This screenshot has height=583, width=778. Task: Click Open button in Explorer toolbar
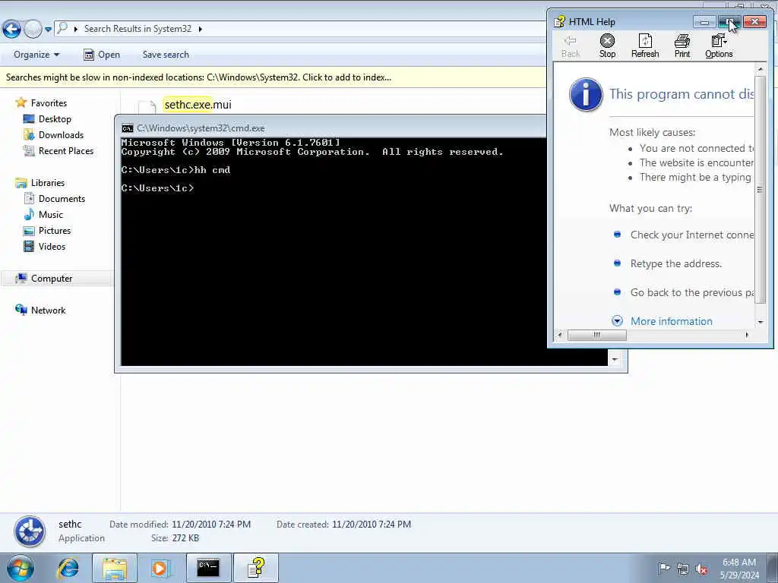(x=102, y=55)
